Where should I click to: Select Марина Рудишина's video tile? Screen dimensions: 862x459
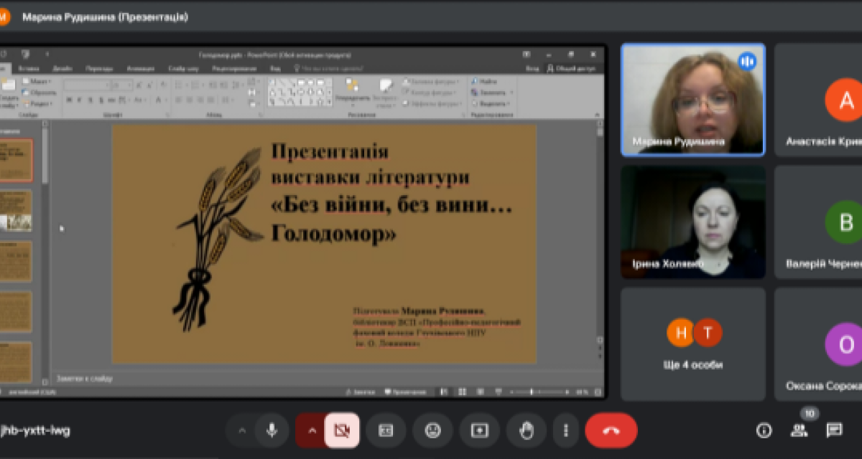coord(693,99)
